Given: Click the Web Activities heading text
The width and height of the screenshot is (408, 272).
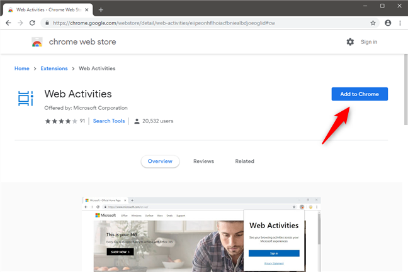Looking at the screenshot, I should click(78, 94).
